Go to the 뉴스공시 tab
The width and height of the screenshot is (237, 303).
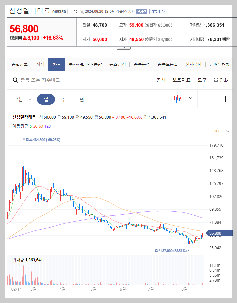(118, 64)
